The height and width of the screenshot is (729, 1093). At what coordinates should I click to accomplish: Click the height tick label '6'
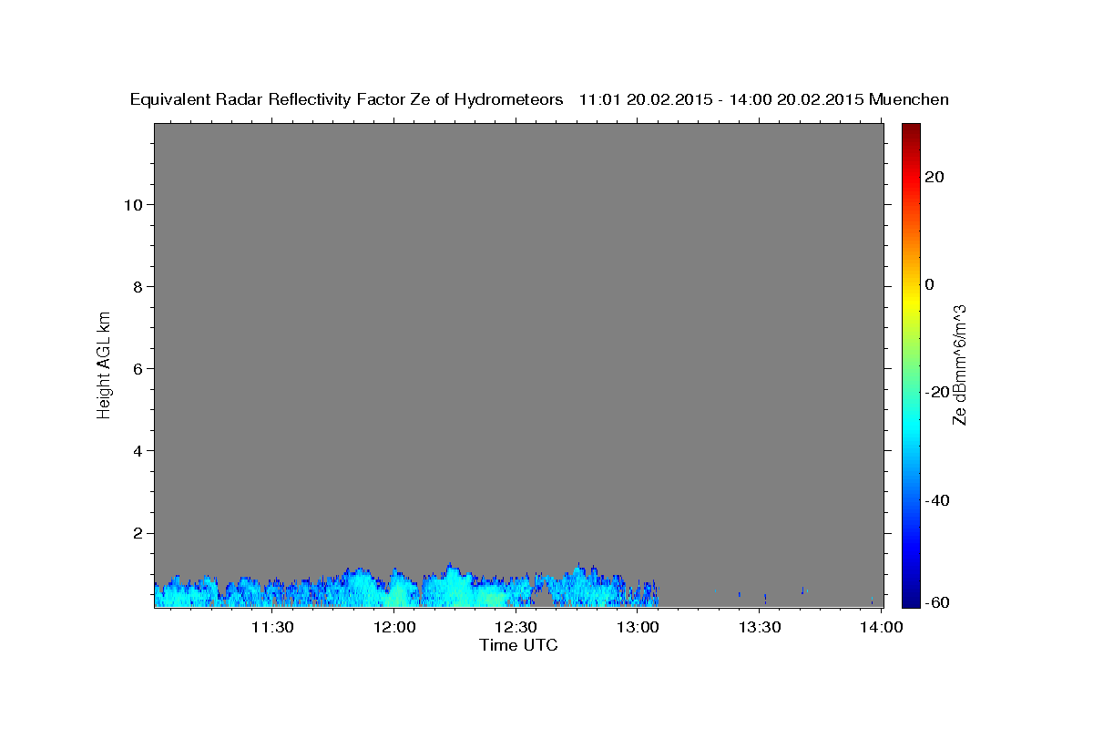(138, 369)
